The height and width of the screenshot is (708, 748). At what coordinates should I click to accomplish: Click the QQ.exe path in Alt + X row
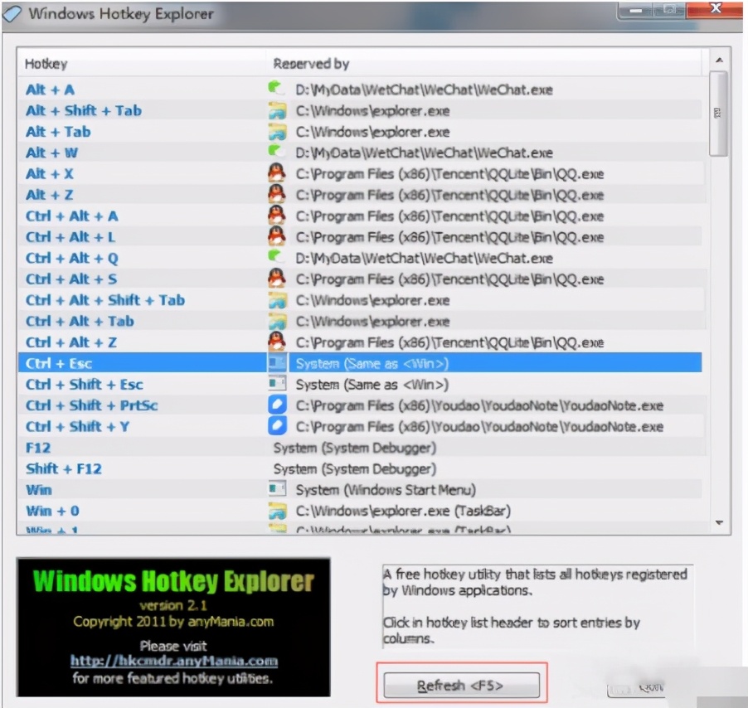point(449,173)
